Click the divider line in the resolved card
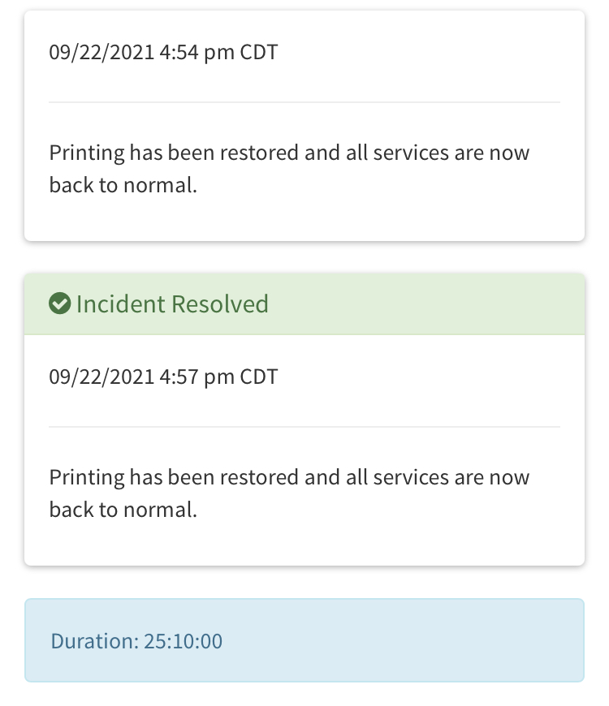Image resolution: width=609 pixels, height=706 pixels. (x=304, y=427)
